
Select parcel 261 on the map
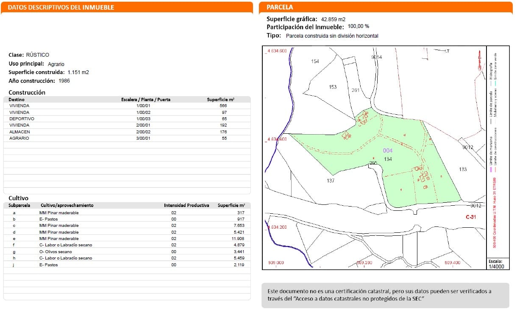(356, 91)
